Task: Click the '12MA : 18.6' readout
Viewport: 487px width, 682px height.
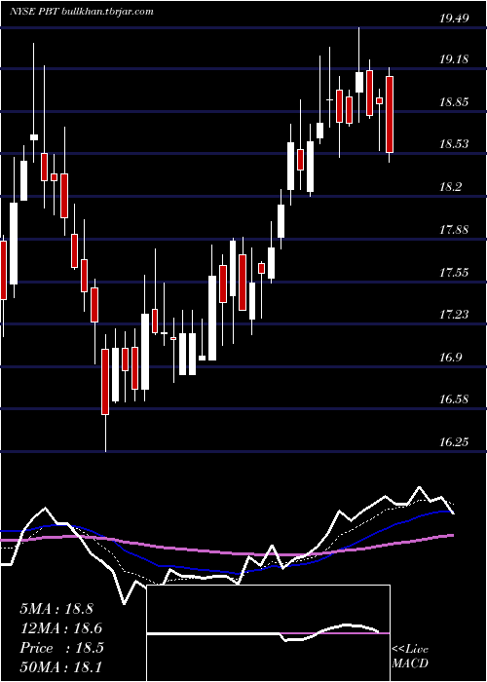Action: pos(60,628)
